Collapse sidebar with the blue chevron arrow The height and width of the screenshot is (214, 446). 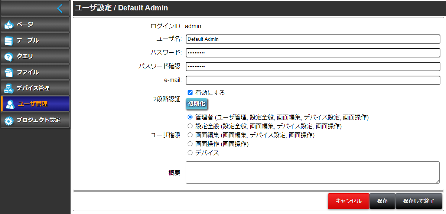(60, 8)
